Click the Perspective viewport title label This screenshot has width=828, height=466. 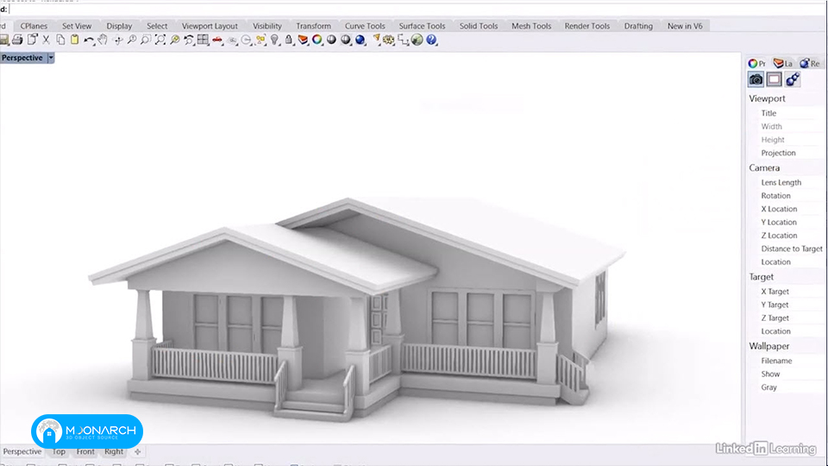click(22, 58)
